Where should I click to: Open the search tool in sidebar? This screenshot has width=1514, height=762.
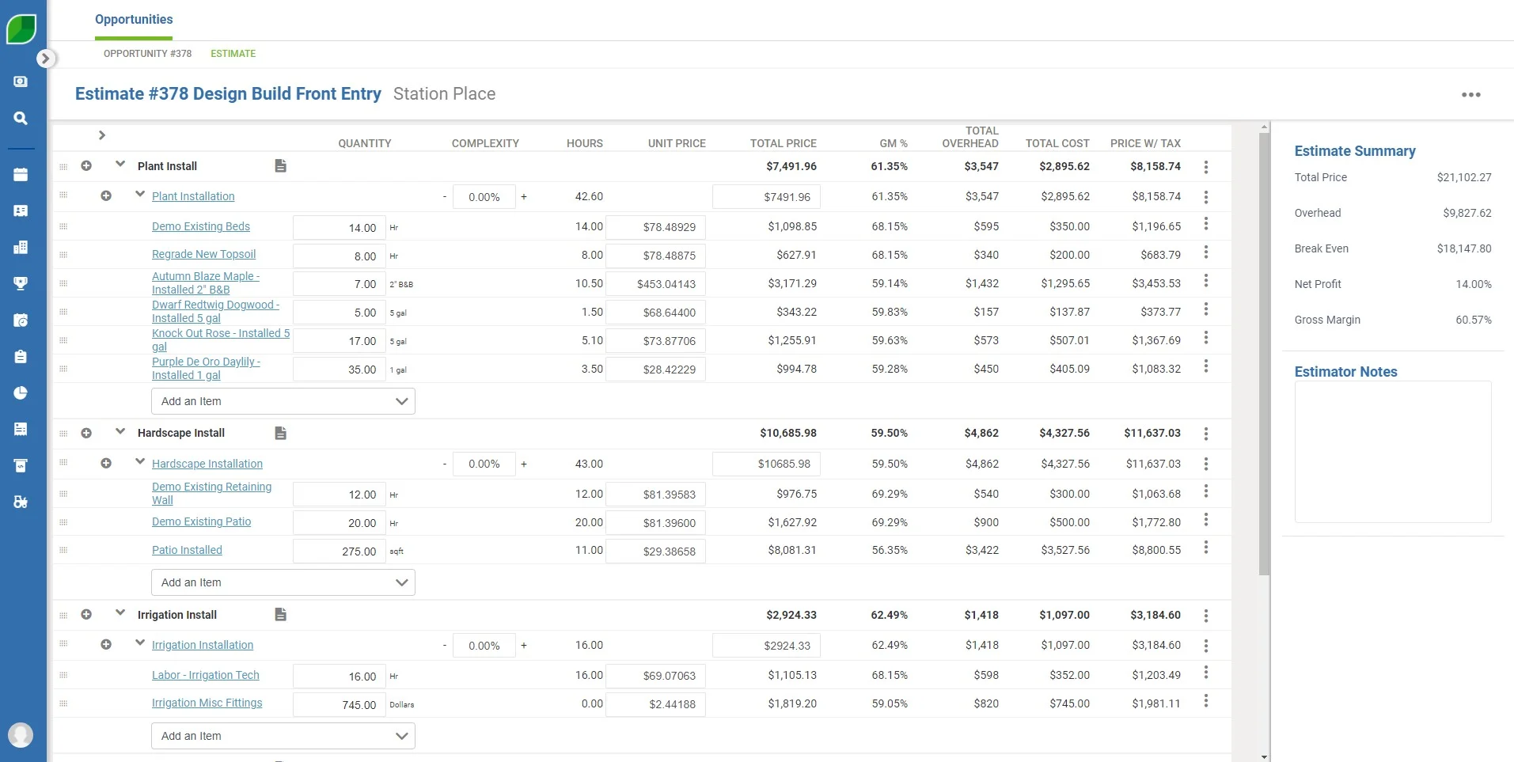point(21,119)
